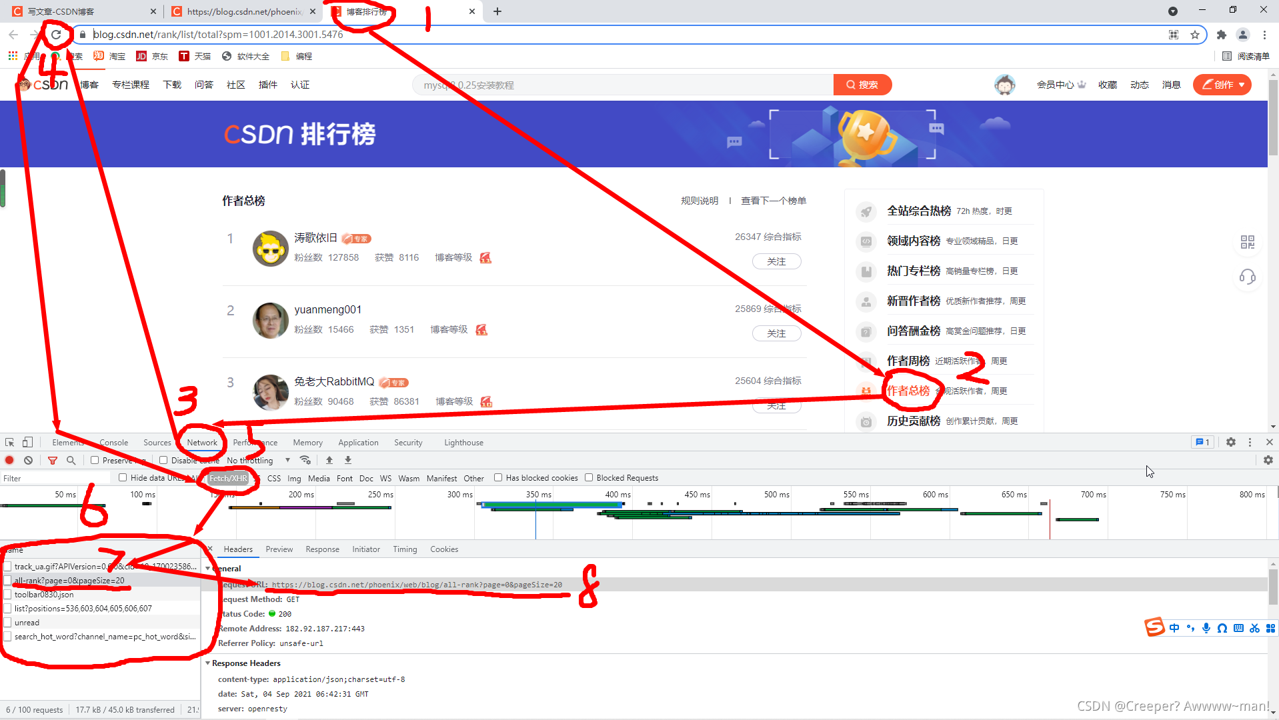This screenshot has height=720, width=1279.
Task: Tick the Has blocked cookies checkbox
Action: [x=498, y=477]
